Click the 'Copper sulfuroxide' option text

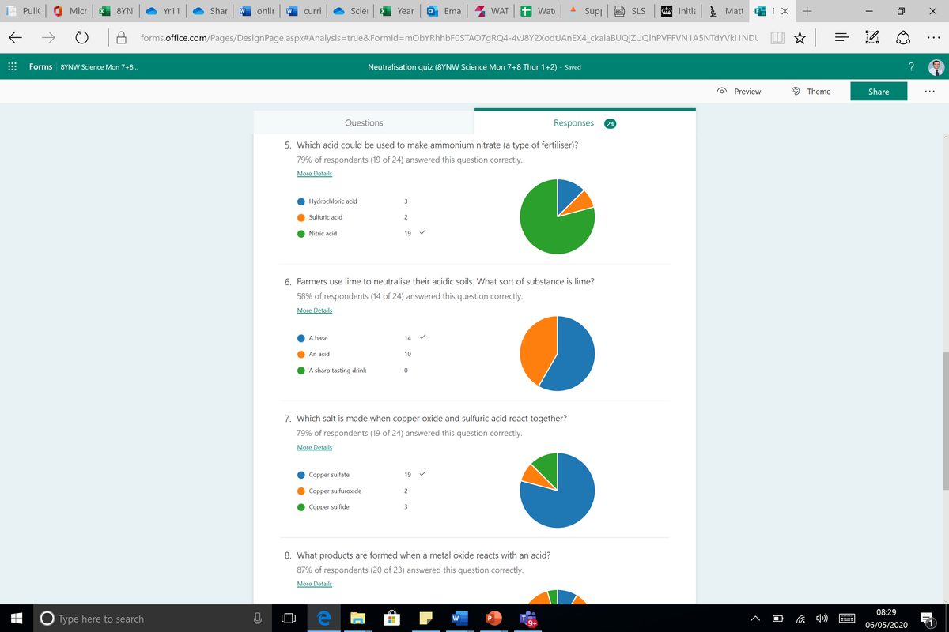[x=335, y=491]
